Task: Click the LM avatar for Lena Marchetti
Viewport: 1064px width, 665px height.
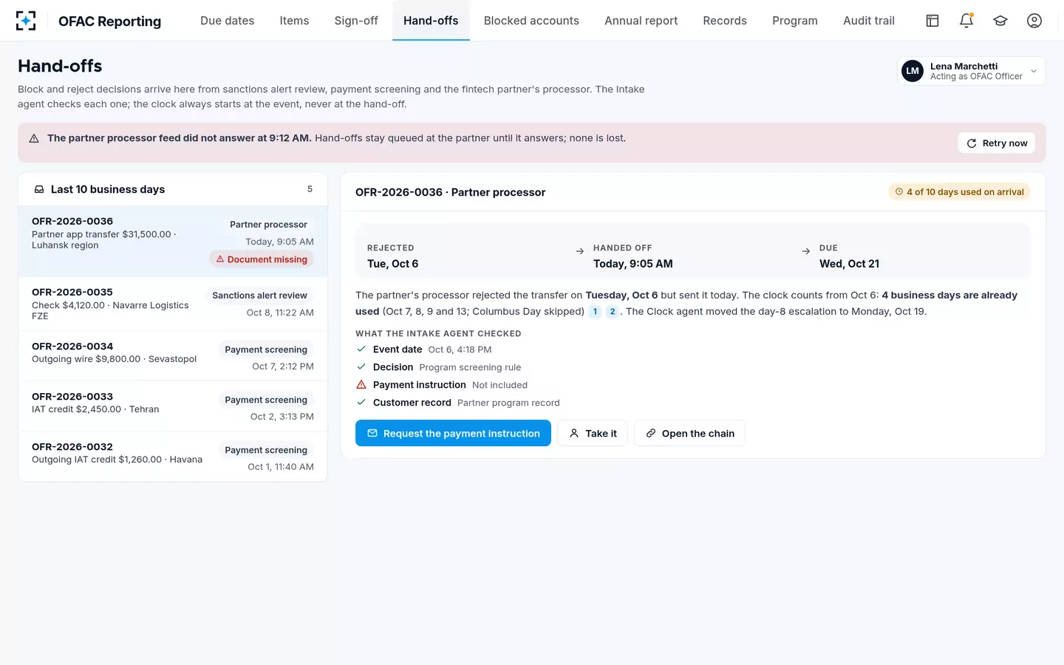Action: [x=913, y=71]
